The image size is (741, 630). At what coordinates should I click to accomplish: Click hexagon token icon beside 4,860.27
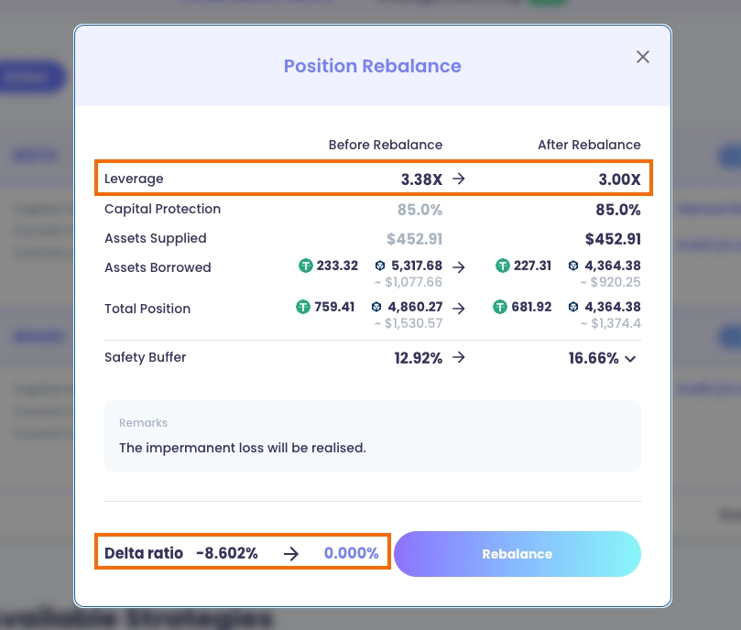click(380, 307)
